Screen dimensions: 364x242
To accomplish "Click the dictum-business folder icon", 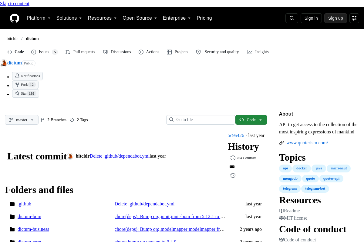I will 12,229.
